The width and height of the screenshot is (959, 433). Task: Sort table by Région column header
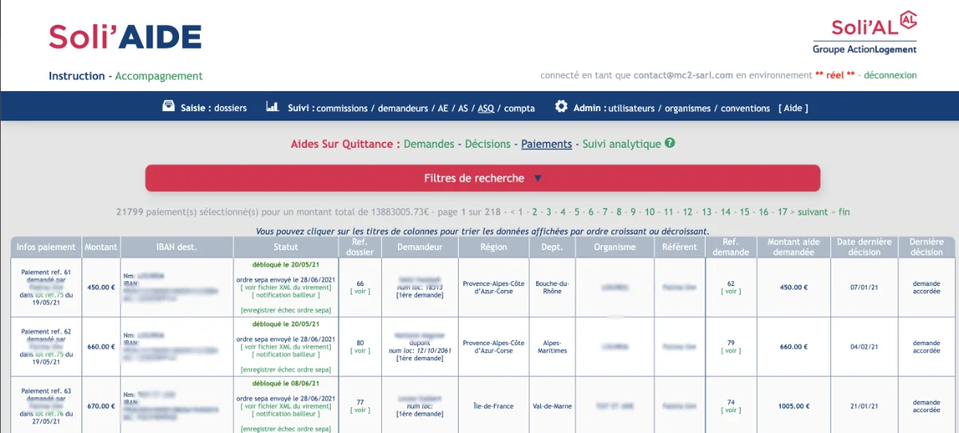(494, 247)
